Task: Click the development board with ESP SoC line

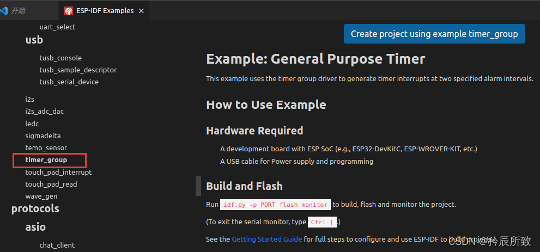Action: click(349, 149)
